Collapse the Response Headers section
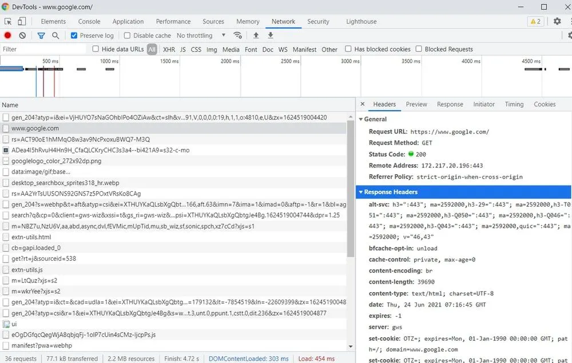572x363 pixels. (362, 192)
